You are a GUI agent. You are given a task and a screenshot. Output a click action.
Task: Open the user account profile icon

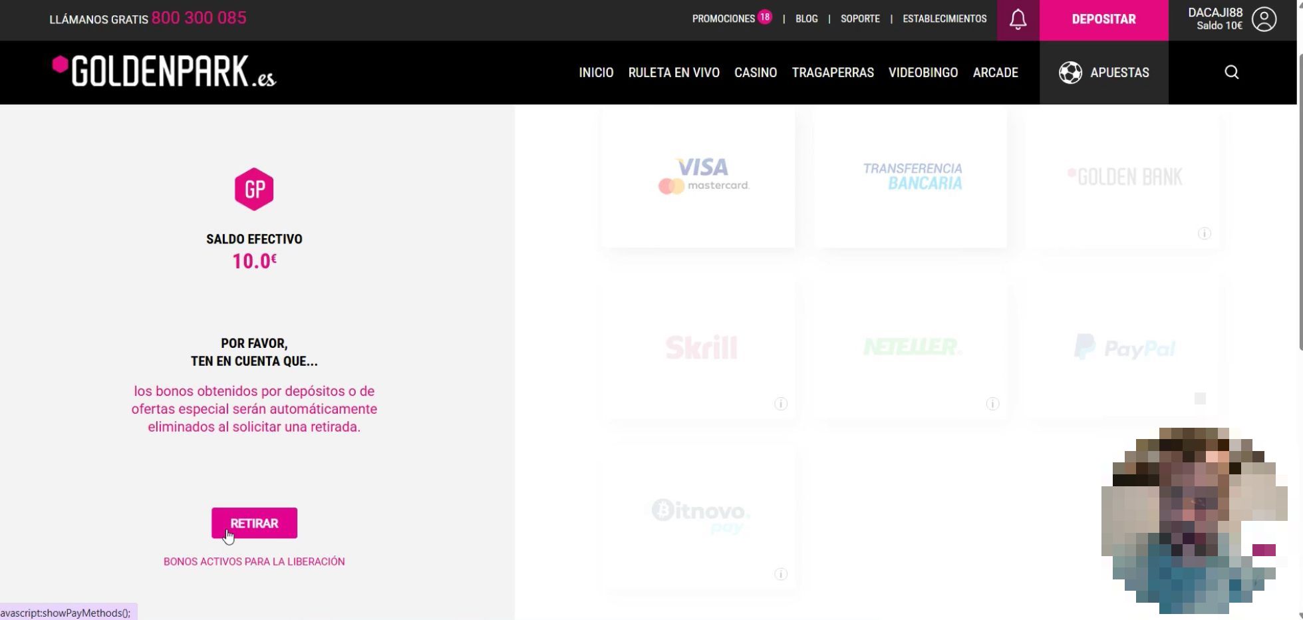[1264, 19]
